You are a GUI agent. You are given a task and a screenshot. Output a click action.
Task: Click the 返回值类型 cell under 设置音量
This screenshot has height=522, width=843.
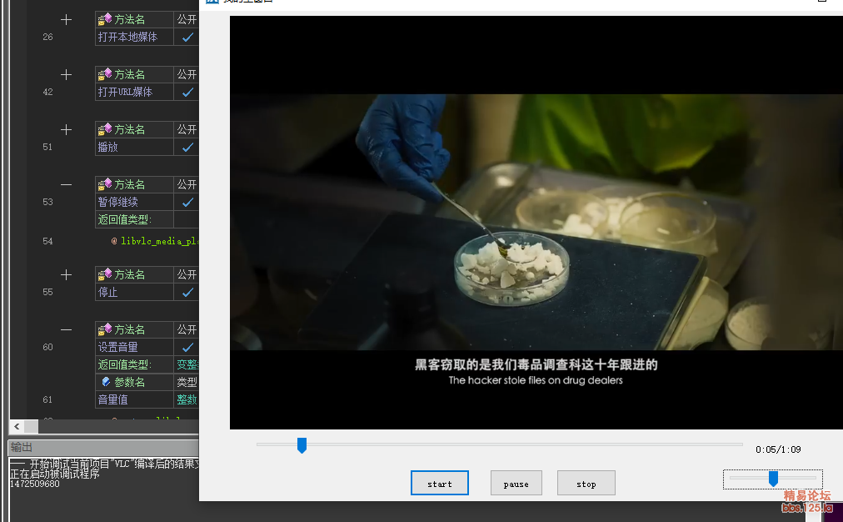134,364
